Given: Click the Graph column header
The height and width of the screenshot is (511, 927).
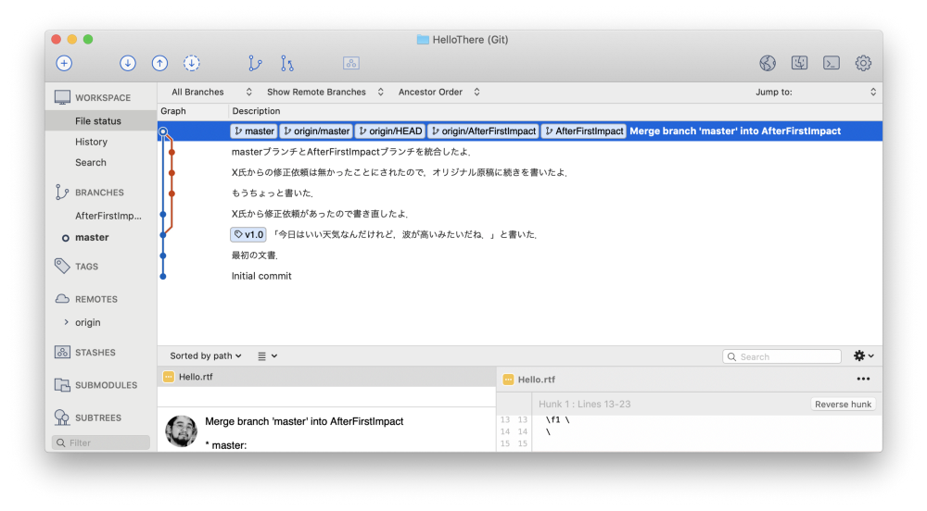Looking at the screenshot, I should click(193, 111).
